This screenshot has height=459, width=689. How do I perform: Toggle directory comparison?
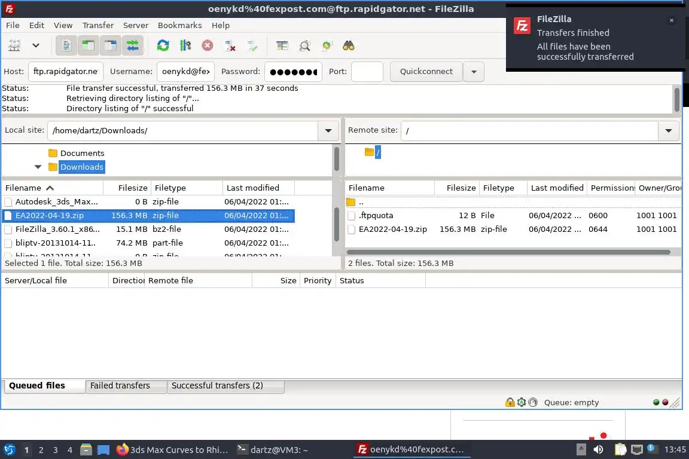304,45
